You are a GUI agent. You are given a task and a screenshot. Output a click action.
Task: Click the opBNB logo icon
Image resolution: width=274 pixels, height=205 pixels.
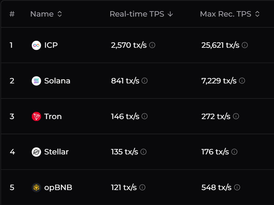36,187
